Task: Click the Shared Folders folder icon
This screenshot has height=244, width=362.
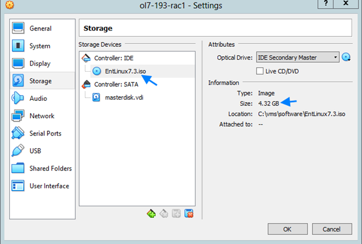Action: point(18,168)
